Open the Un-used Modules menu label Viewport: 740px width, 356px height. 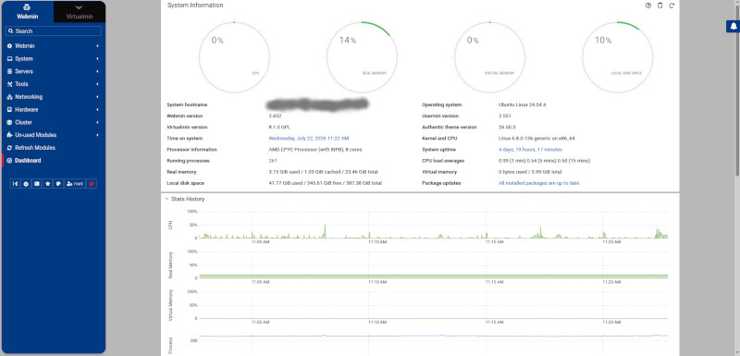(36, 135)
